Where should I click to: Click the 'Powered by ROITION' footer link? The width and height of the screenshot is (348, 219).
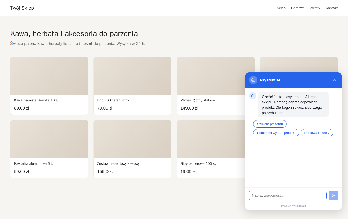(293, 206)
